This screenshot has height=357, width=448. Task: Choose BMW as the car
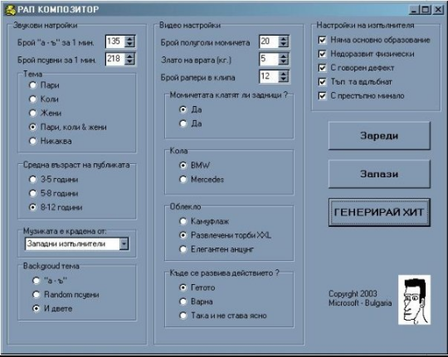(183, 165)
